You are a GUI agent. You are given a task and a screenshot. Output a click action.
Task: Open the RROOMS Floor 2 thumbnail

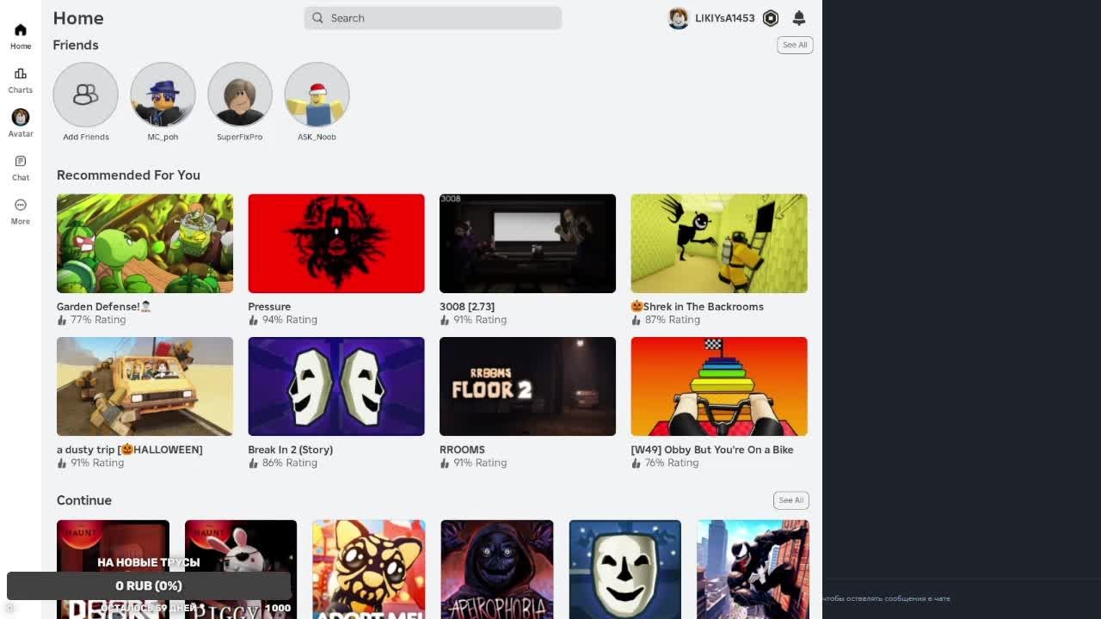click(527, 387)
